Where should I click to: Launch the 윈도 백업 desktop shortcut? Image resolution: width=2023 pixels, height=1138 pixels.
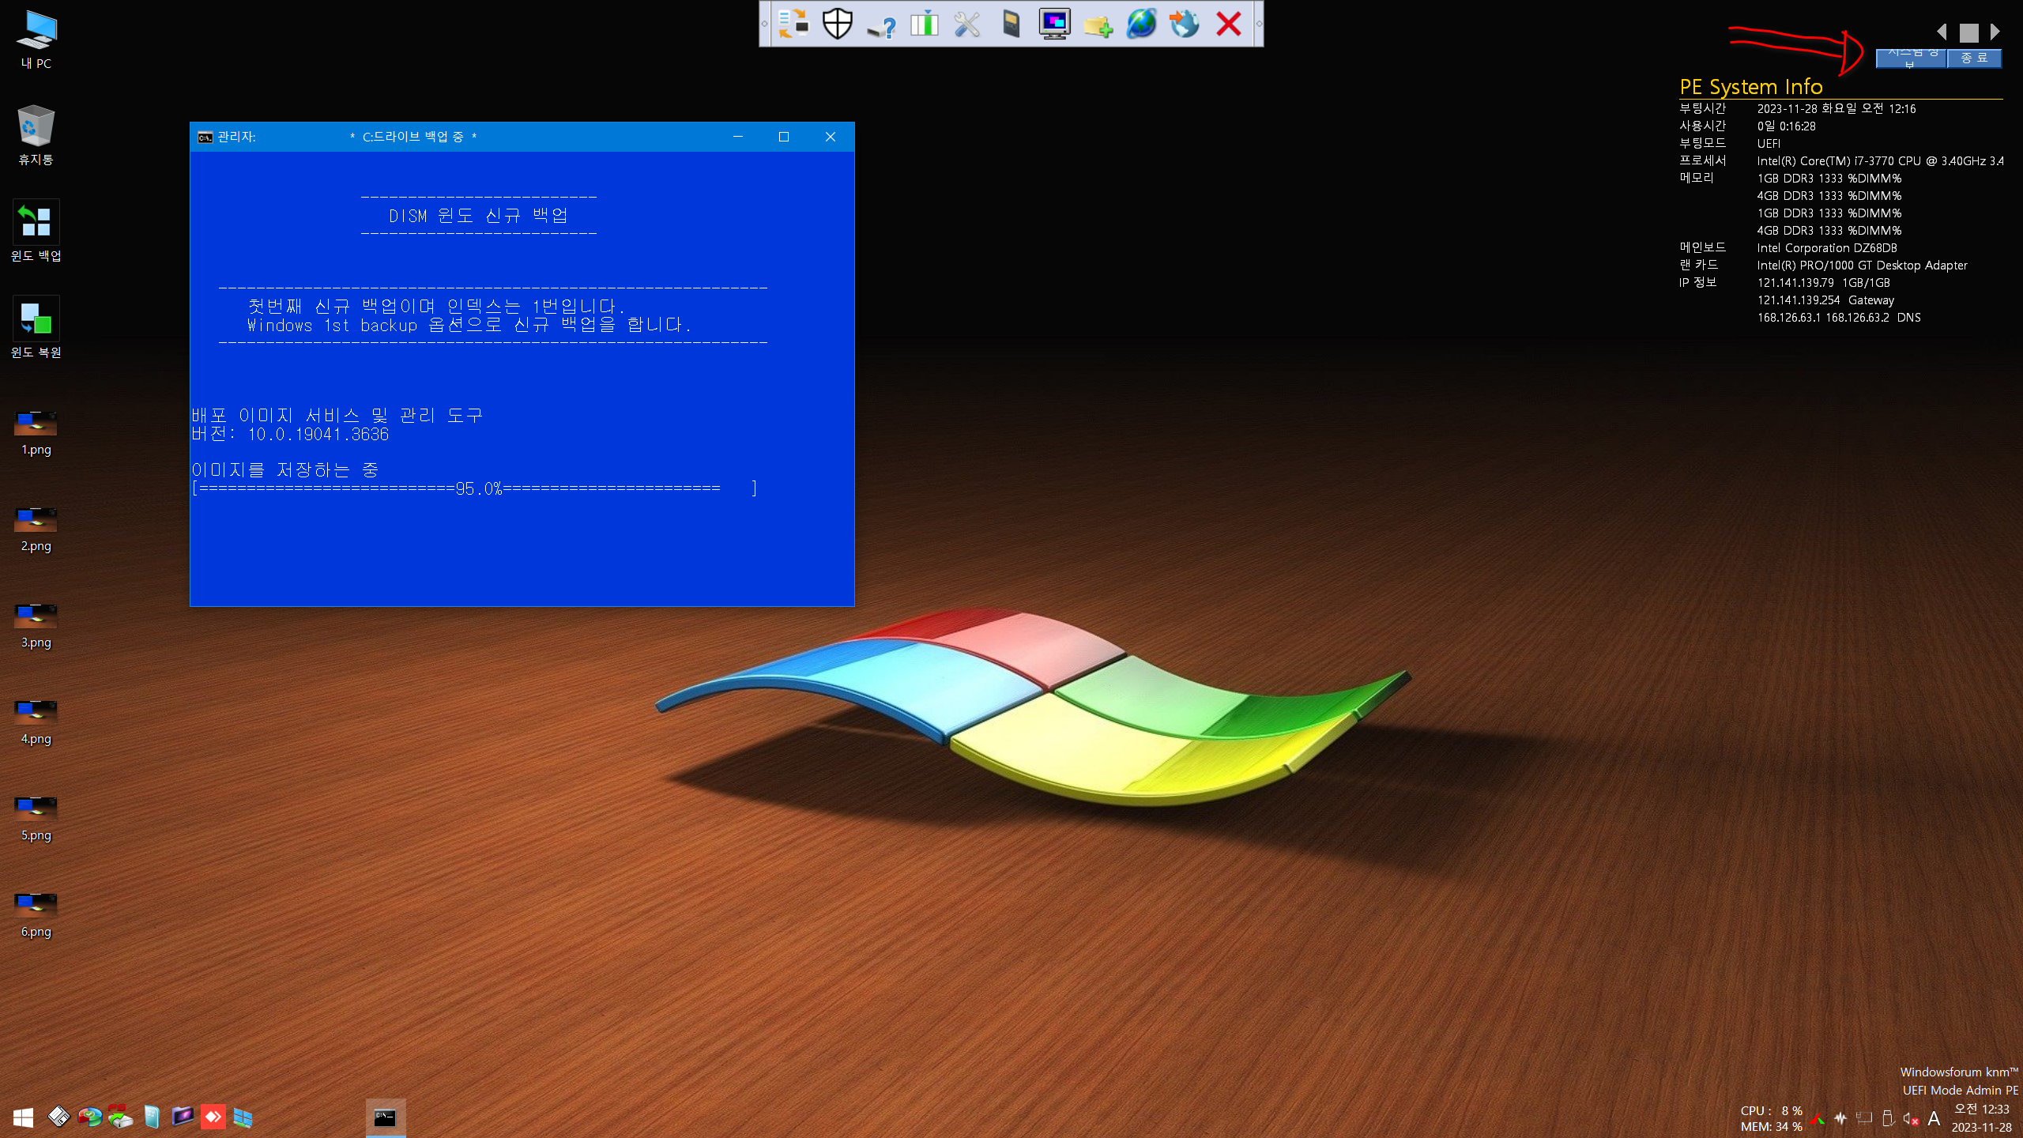point(36,232)
